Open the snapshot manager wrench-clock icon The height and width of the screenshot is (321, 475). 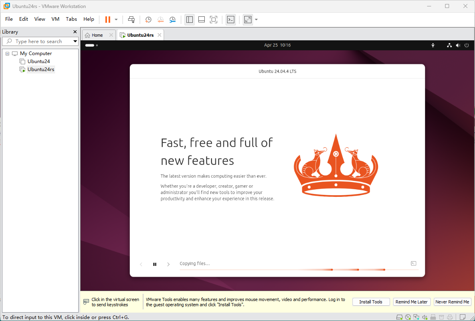(172, 20)
